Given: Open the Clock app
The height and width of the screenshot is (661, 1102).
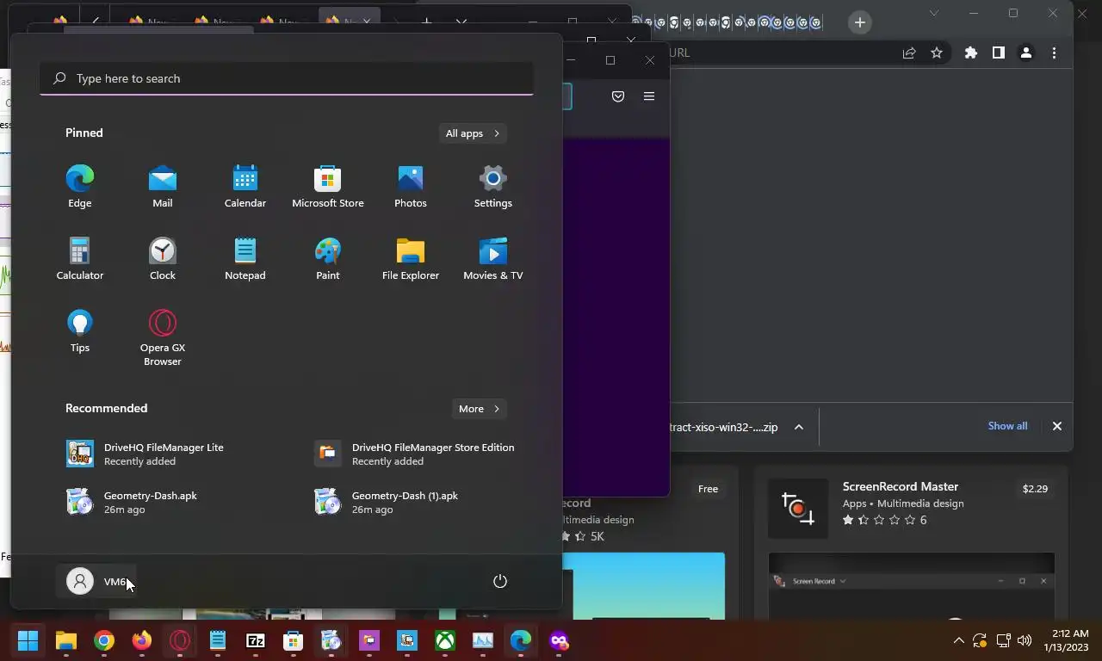Looking at the screenshot, I should pos(163,259).
